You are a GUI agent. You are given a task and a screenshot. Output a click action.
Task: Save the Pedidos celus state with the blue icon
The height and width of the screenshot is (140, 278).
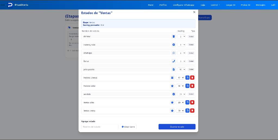(x=187, y=86)
